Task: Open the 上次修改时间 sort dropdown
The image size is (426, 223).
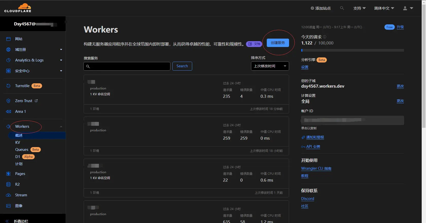Action: (270, 66)
